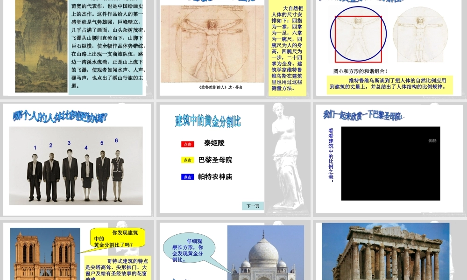The image size is (467, 280).
Task: Click the blue 点击 button beside 帕特农神庙
Action: click(187, 177)
